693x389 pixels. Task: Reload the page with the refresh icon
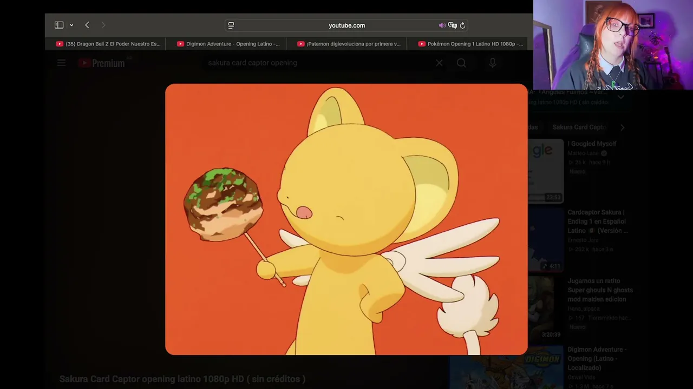[x=462, y=25]
